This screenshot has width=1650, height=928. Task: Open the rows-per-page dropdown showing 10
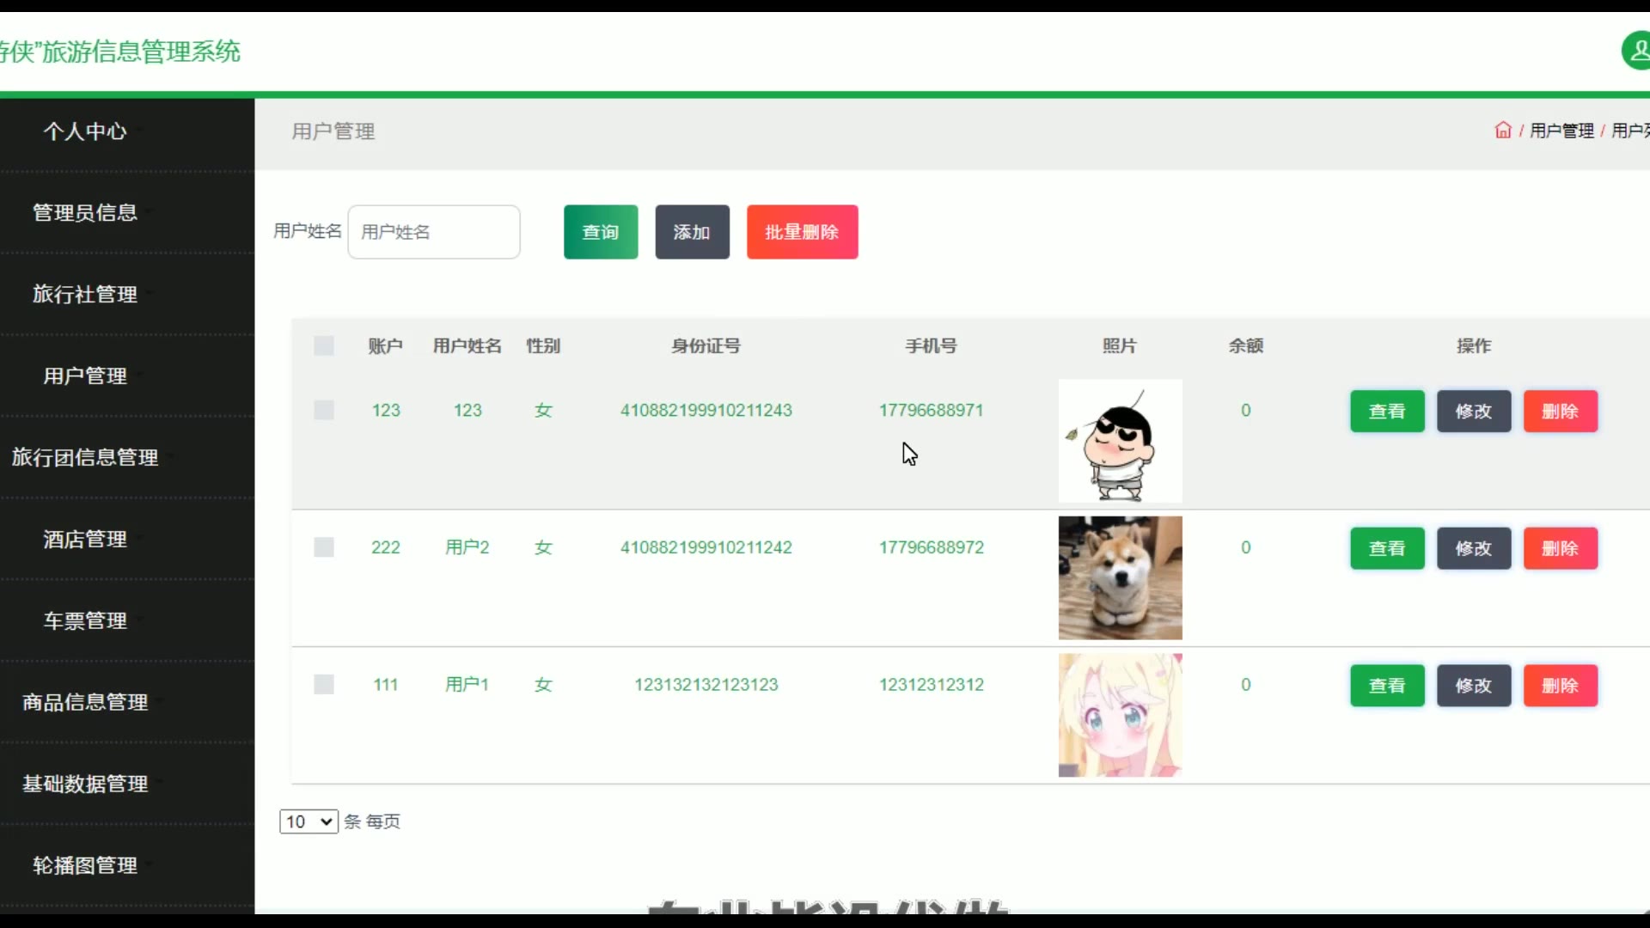pos(309,821)
